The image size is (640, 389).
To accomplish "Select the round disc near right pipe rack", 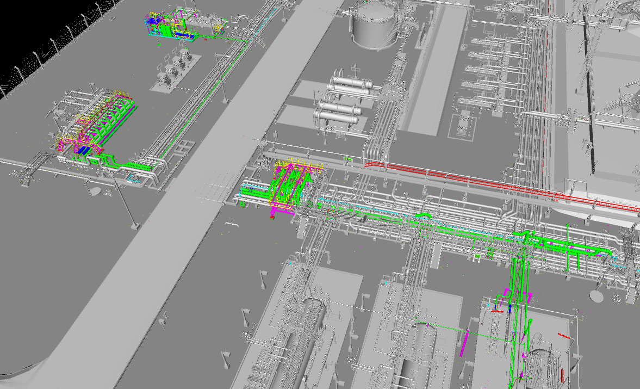I will click(x=596, y=296).
